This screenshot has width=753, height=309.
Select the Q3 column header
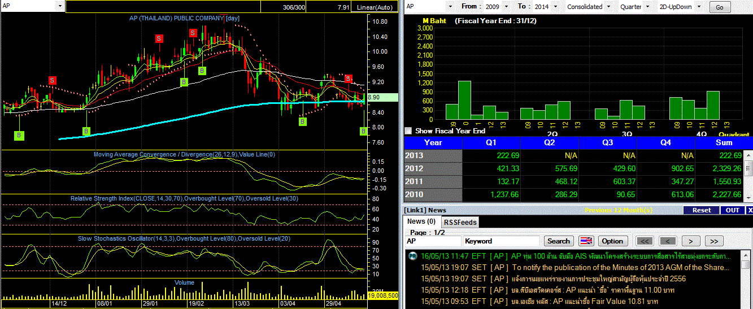608,142
